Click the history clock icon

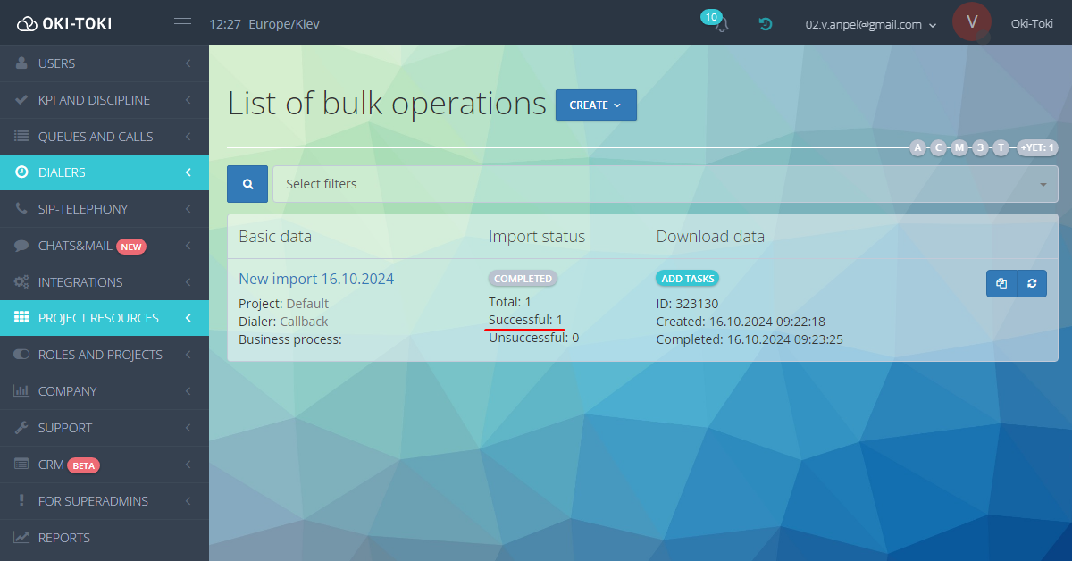[x=766, y=24]
